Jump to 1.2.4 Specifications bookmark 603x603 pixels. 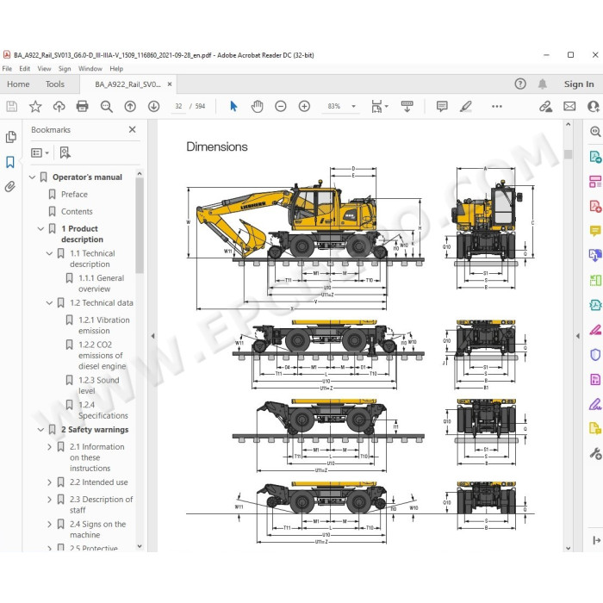tap(103, 410)
